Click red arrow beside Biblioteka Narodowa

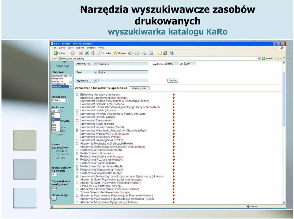[174, 95]
